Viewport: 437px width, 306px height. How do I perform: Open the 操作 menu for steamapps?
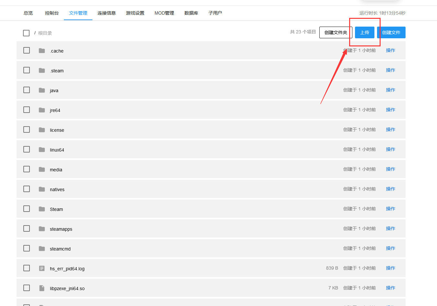[390, 228]
